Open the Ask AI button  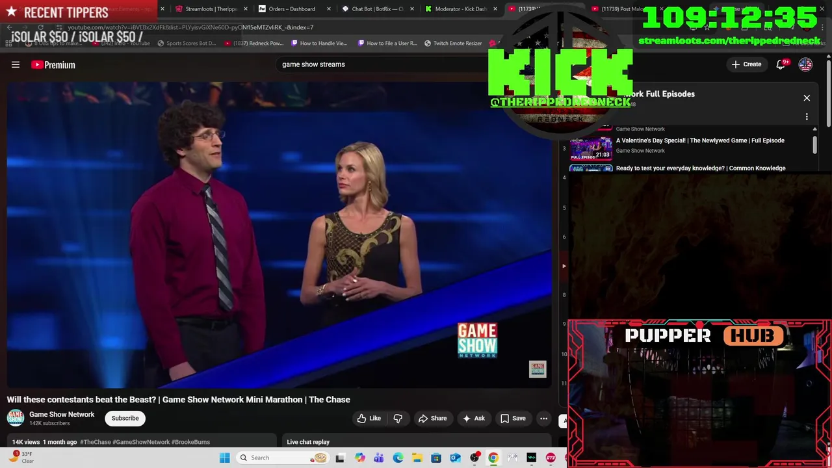click(x=473, y=419)
